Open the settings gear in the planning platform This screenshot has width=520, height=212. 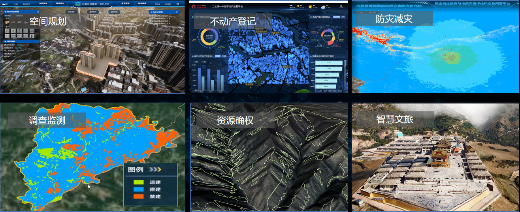[177, 4]
